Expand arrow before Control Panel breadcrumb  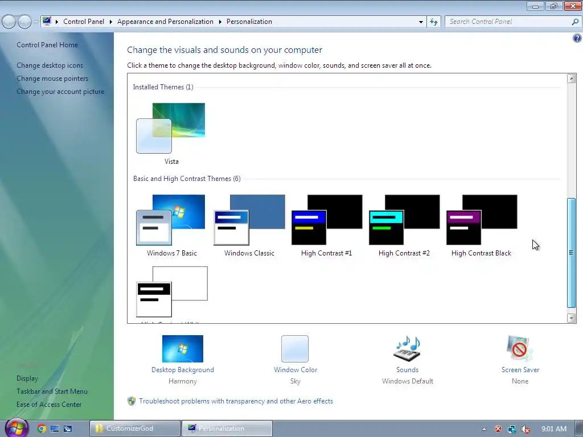pos(57,22)
